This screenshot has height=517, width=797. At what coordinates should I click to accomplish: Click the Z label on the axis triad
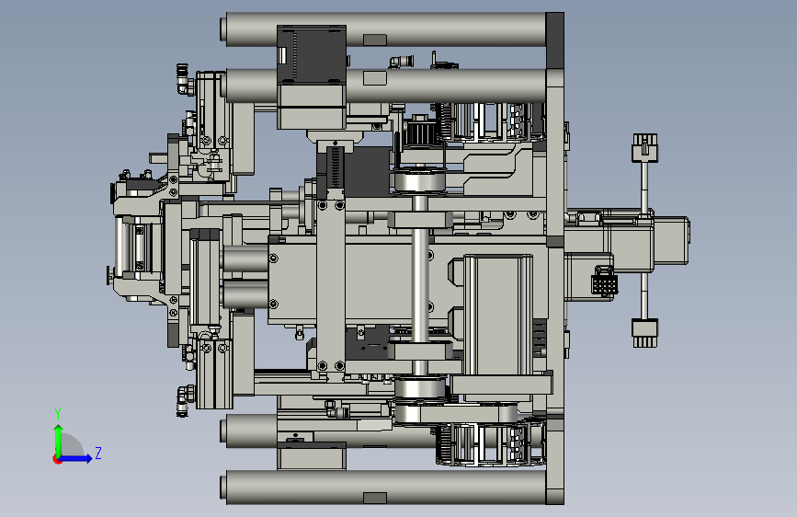(98, 453)
